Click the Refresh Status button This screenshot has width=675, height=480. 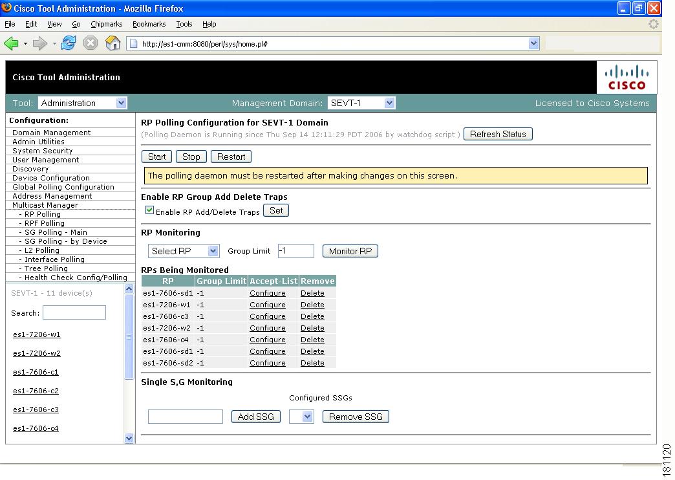pyautogui.click(x=498, y=134)
